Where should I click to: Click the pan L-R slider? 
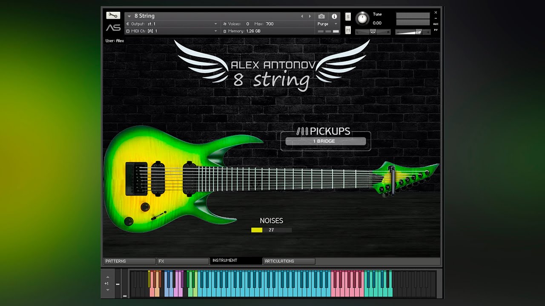[x=373, y=32]
